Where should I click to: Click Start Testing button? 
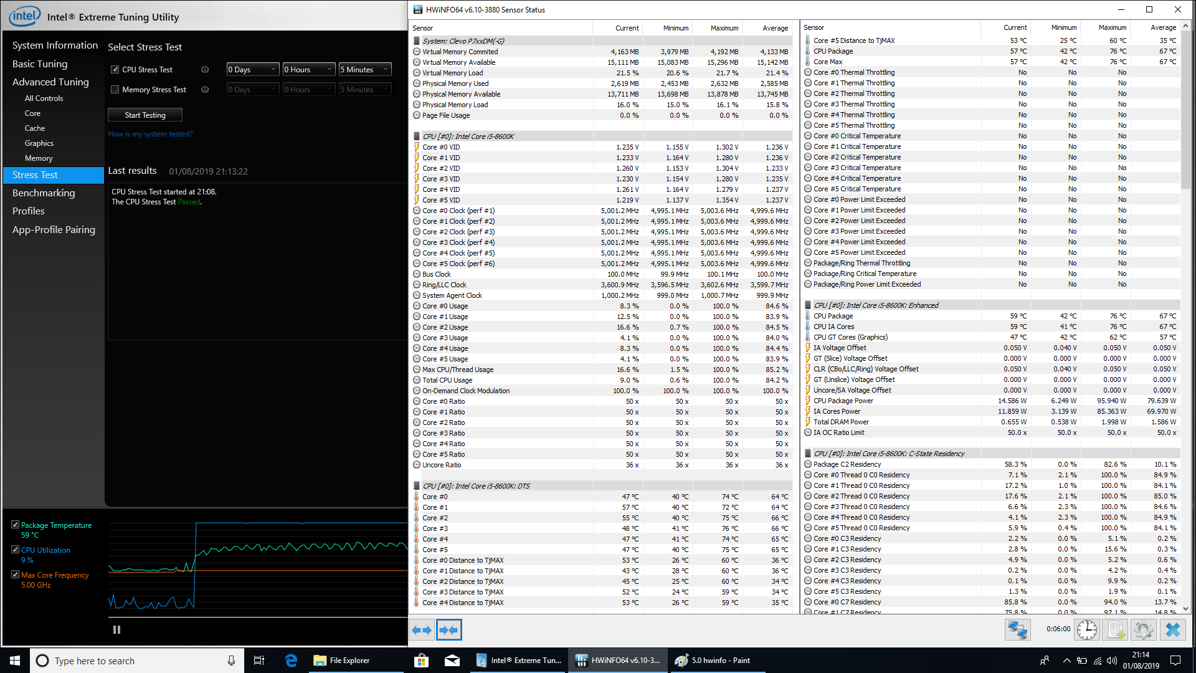click(x=145, y=115)
